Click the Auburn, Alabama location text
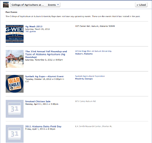This screenshot has width=152, height=143. pyautogui.click(x=84, y=54)
